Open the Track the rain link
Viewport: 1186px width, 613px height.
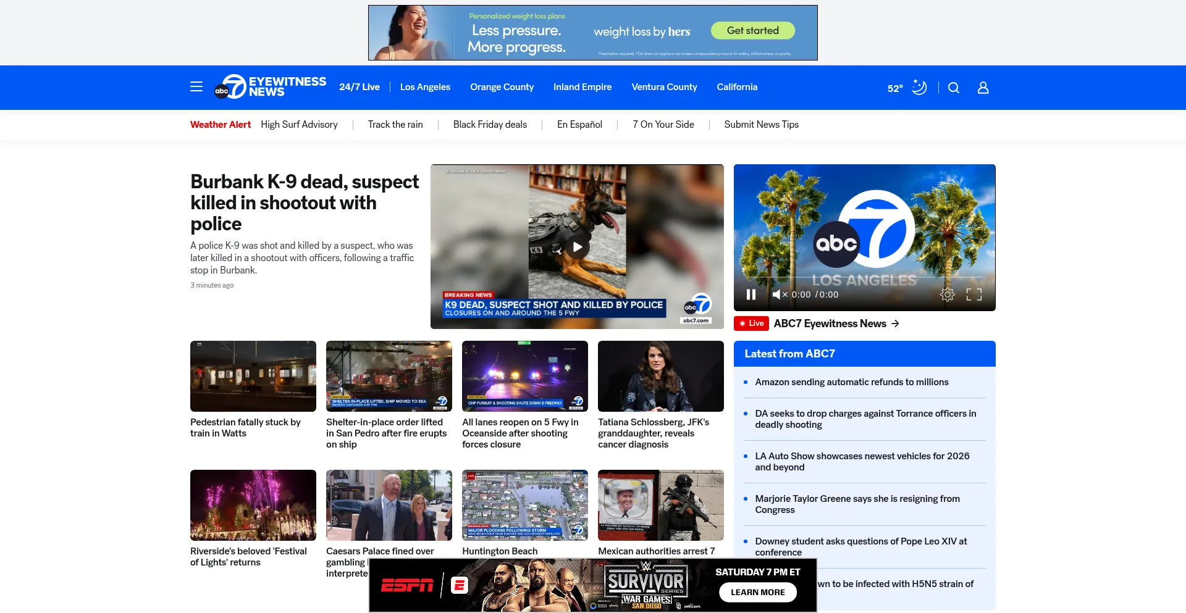[395, 125]
